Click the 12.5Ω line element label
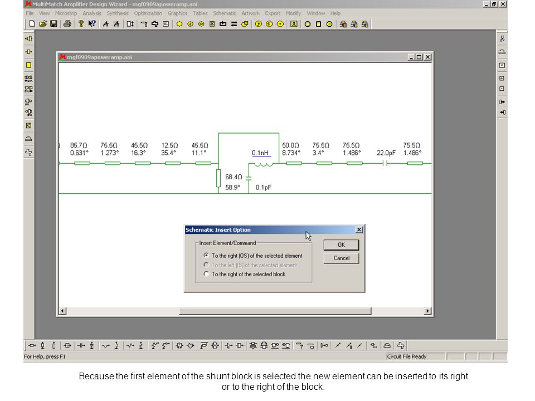The height and width of the screenshot is (401, 535). (x=169, y=145)
